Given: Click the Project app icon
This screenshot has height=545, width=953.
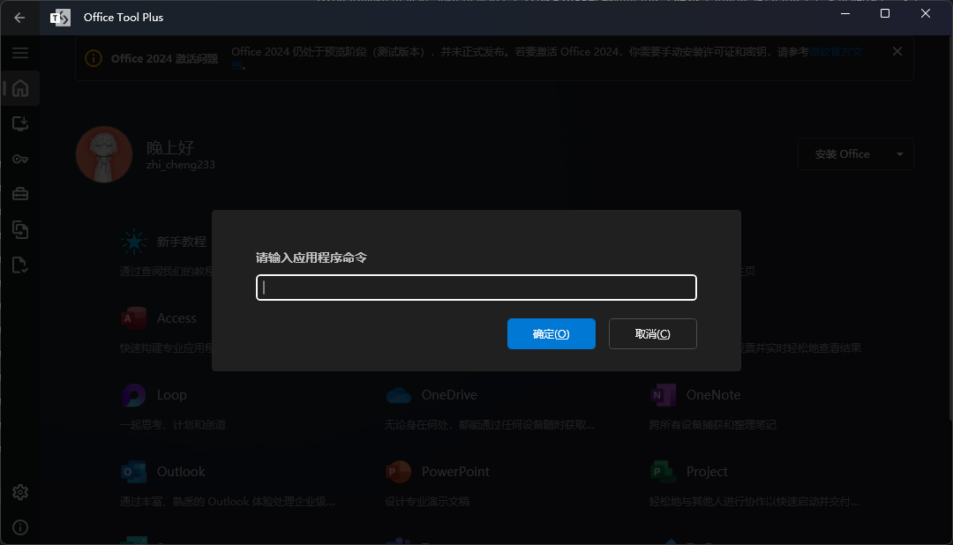Looking at the screenshot, I should (x=663, y=472).
